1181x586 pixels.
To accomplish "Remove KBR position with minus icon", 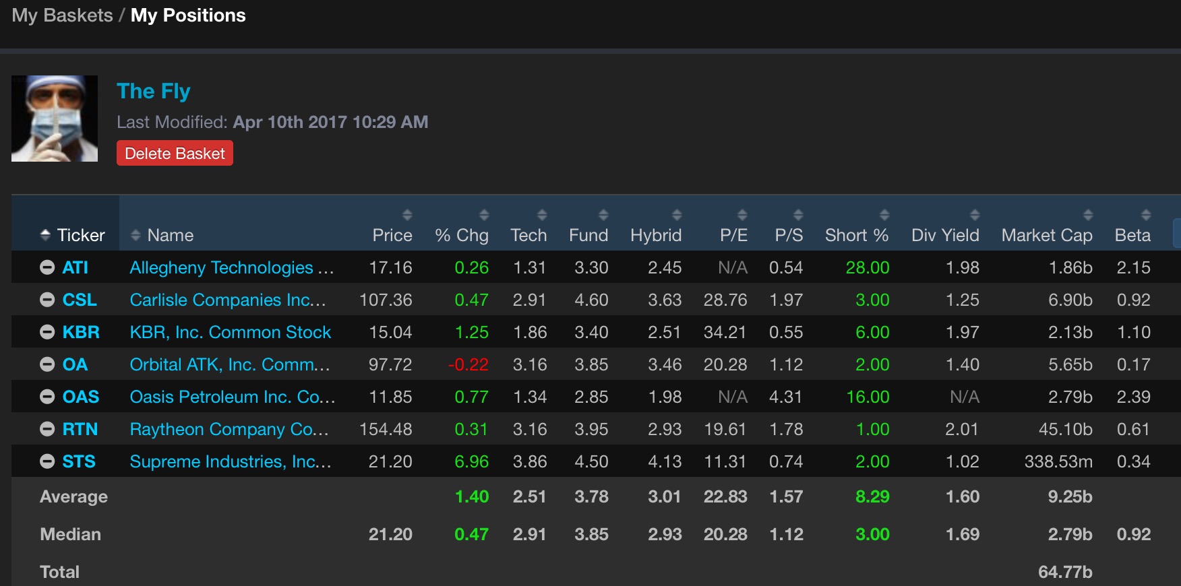I will coord(47,332).
